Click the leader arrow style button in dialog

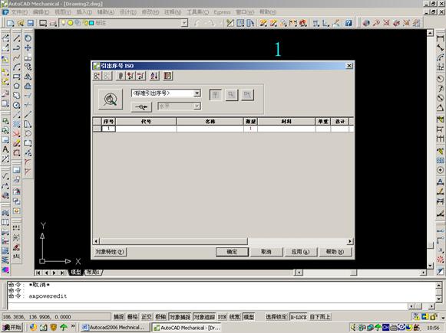pyautogui.click(x=141, y=107)
